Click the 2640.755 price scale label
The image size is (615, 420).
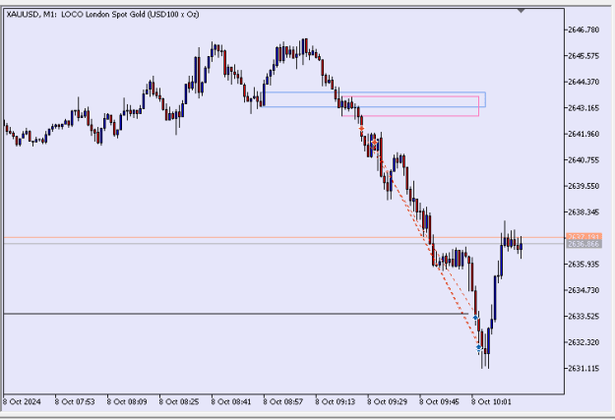click(584, 160)
